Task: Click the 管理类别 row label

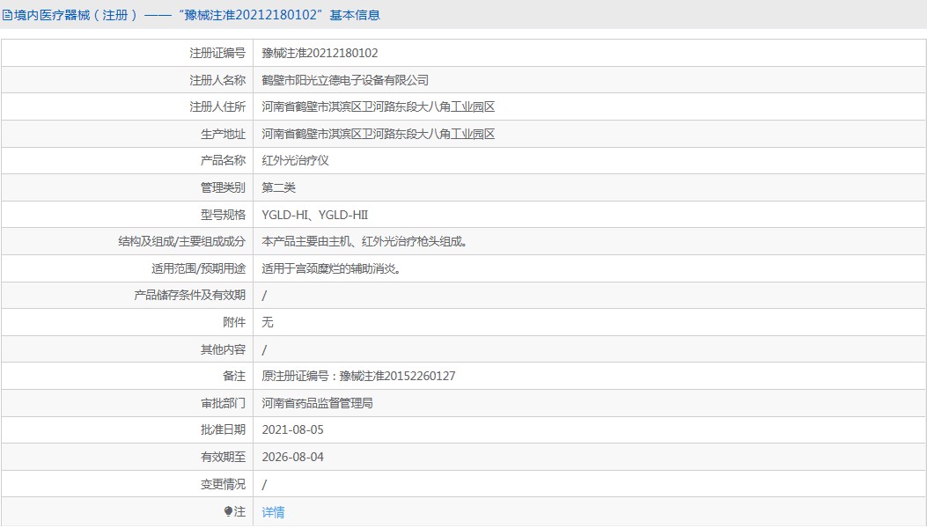Action: point(223,188)
